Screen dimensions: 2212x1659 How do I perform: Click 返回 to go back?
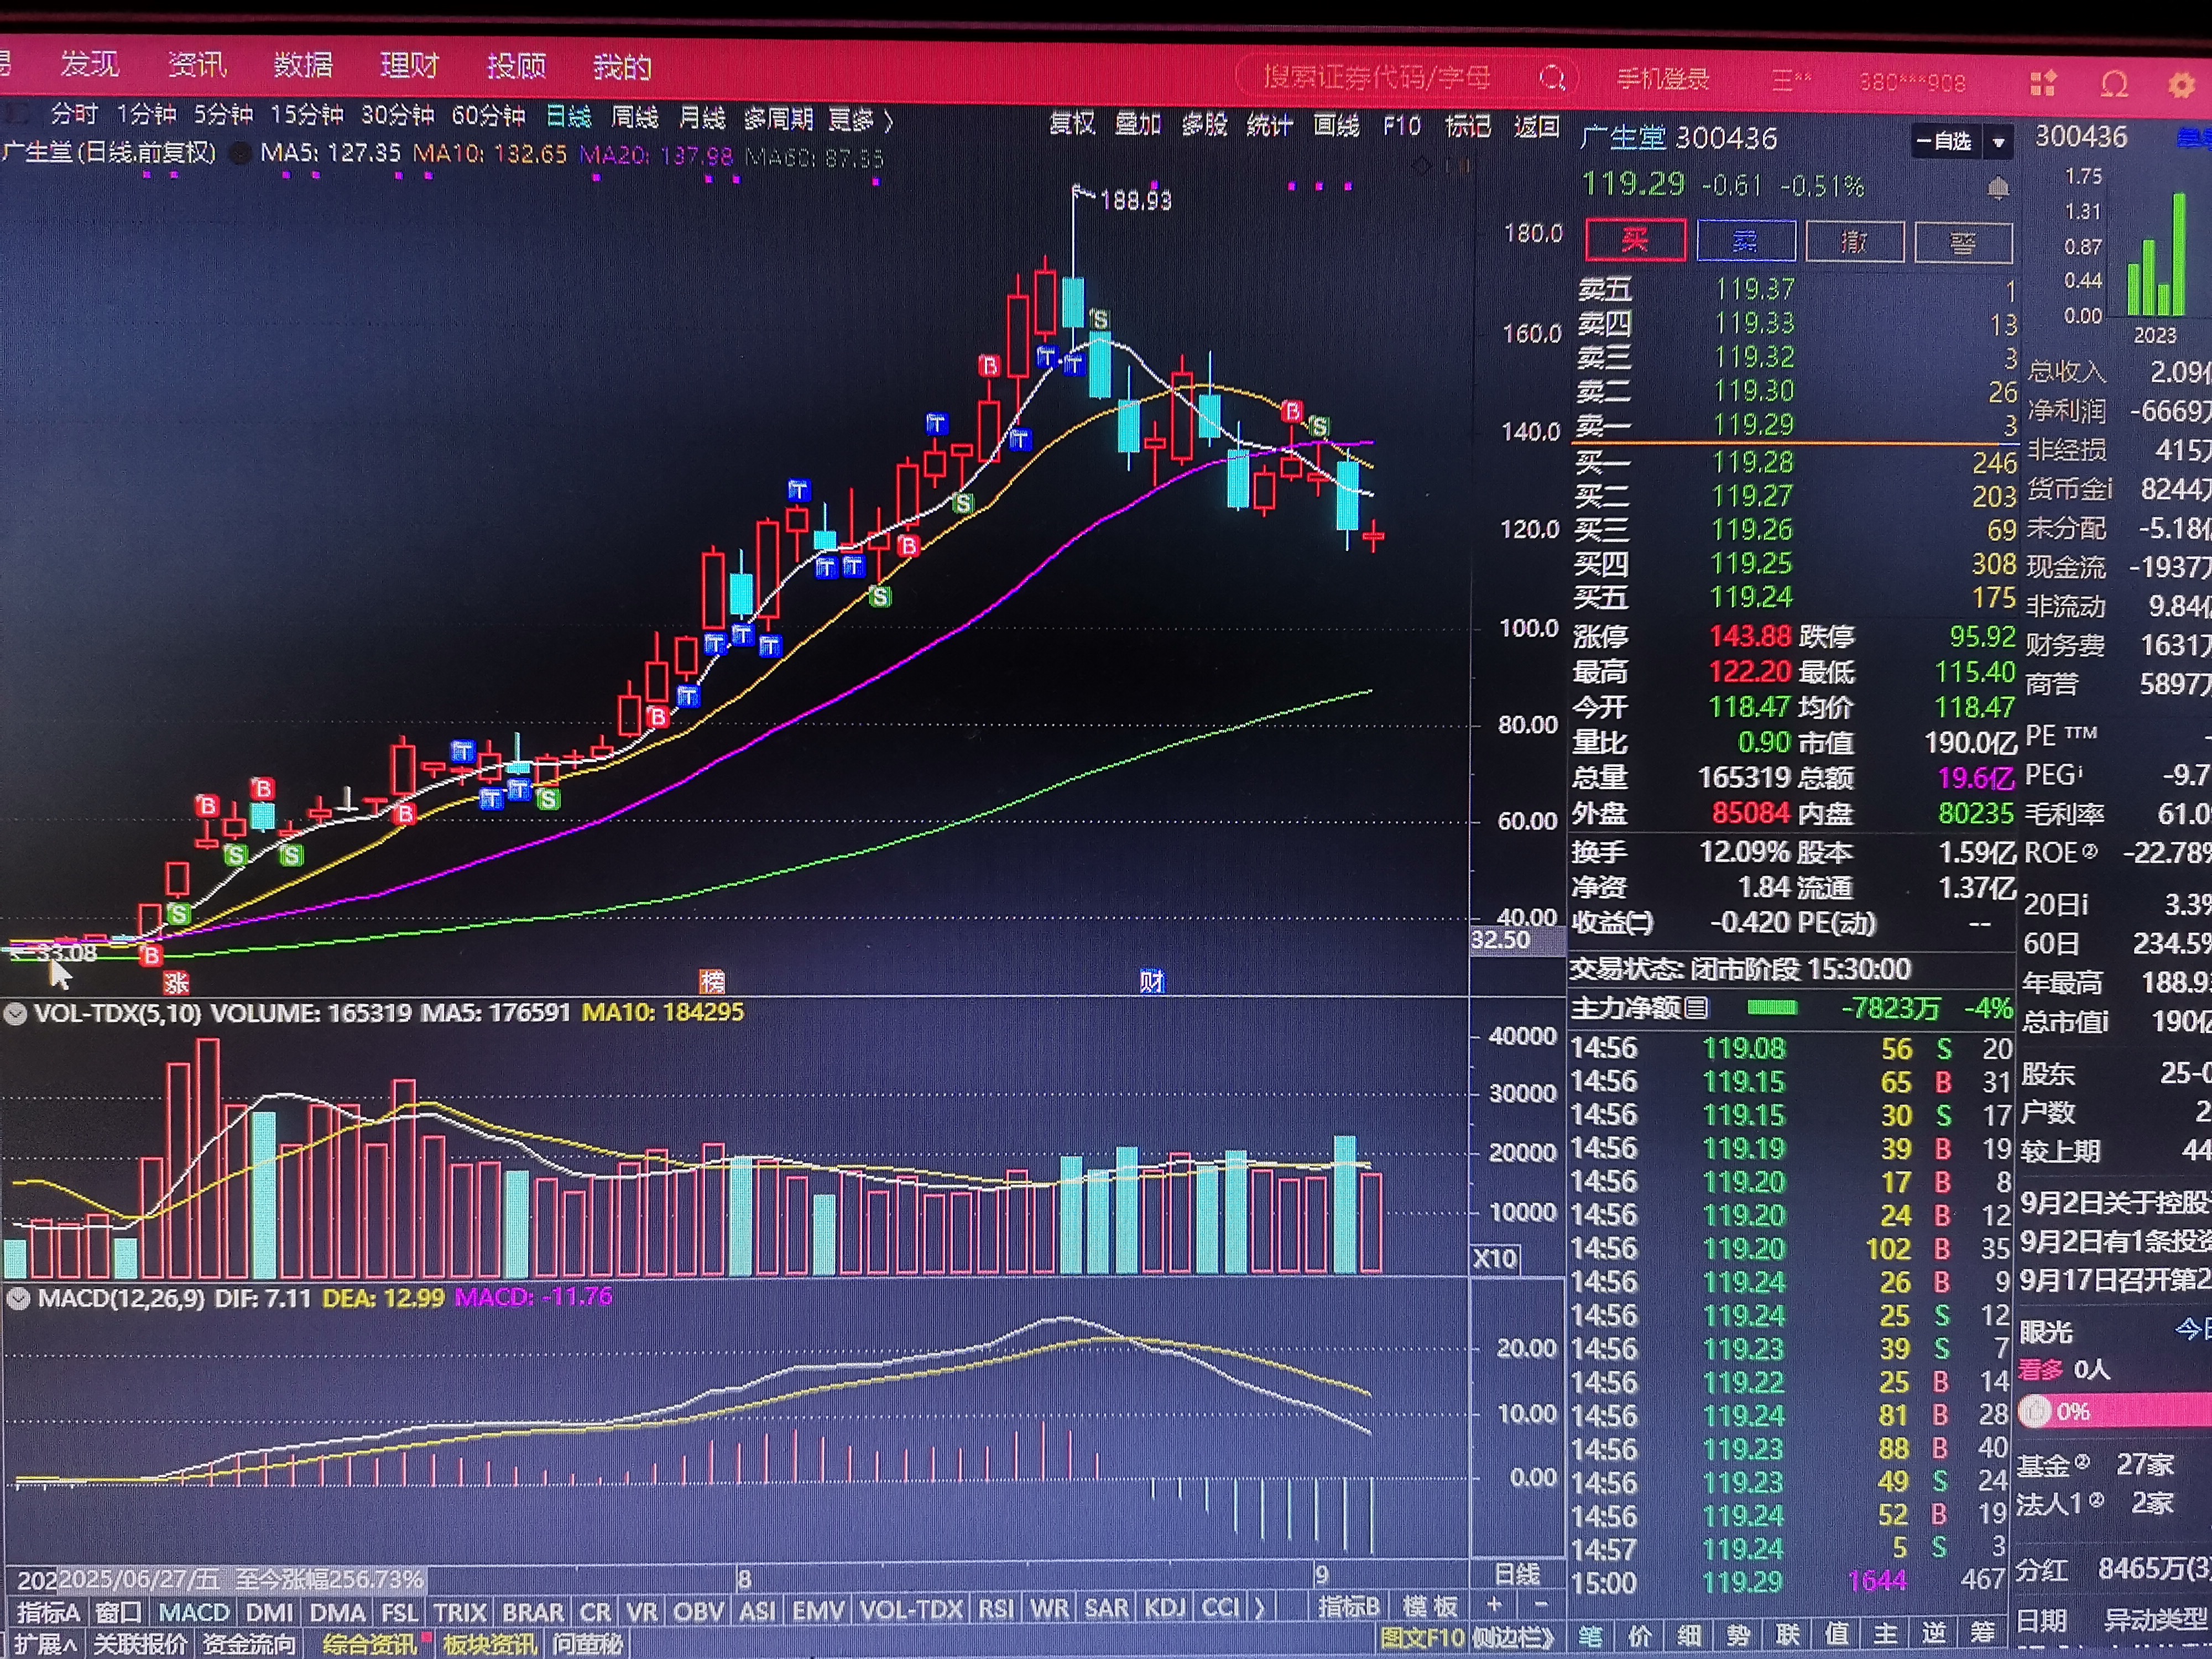coord(1536,127)
